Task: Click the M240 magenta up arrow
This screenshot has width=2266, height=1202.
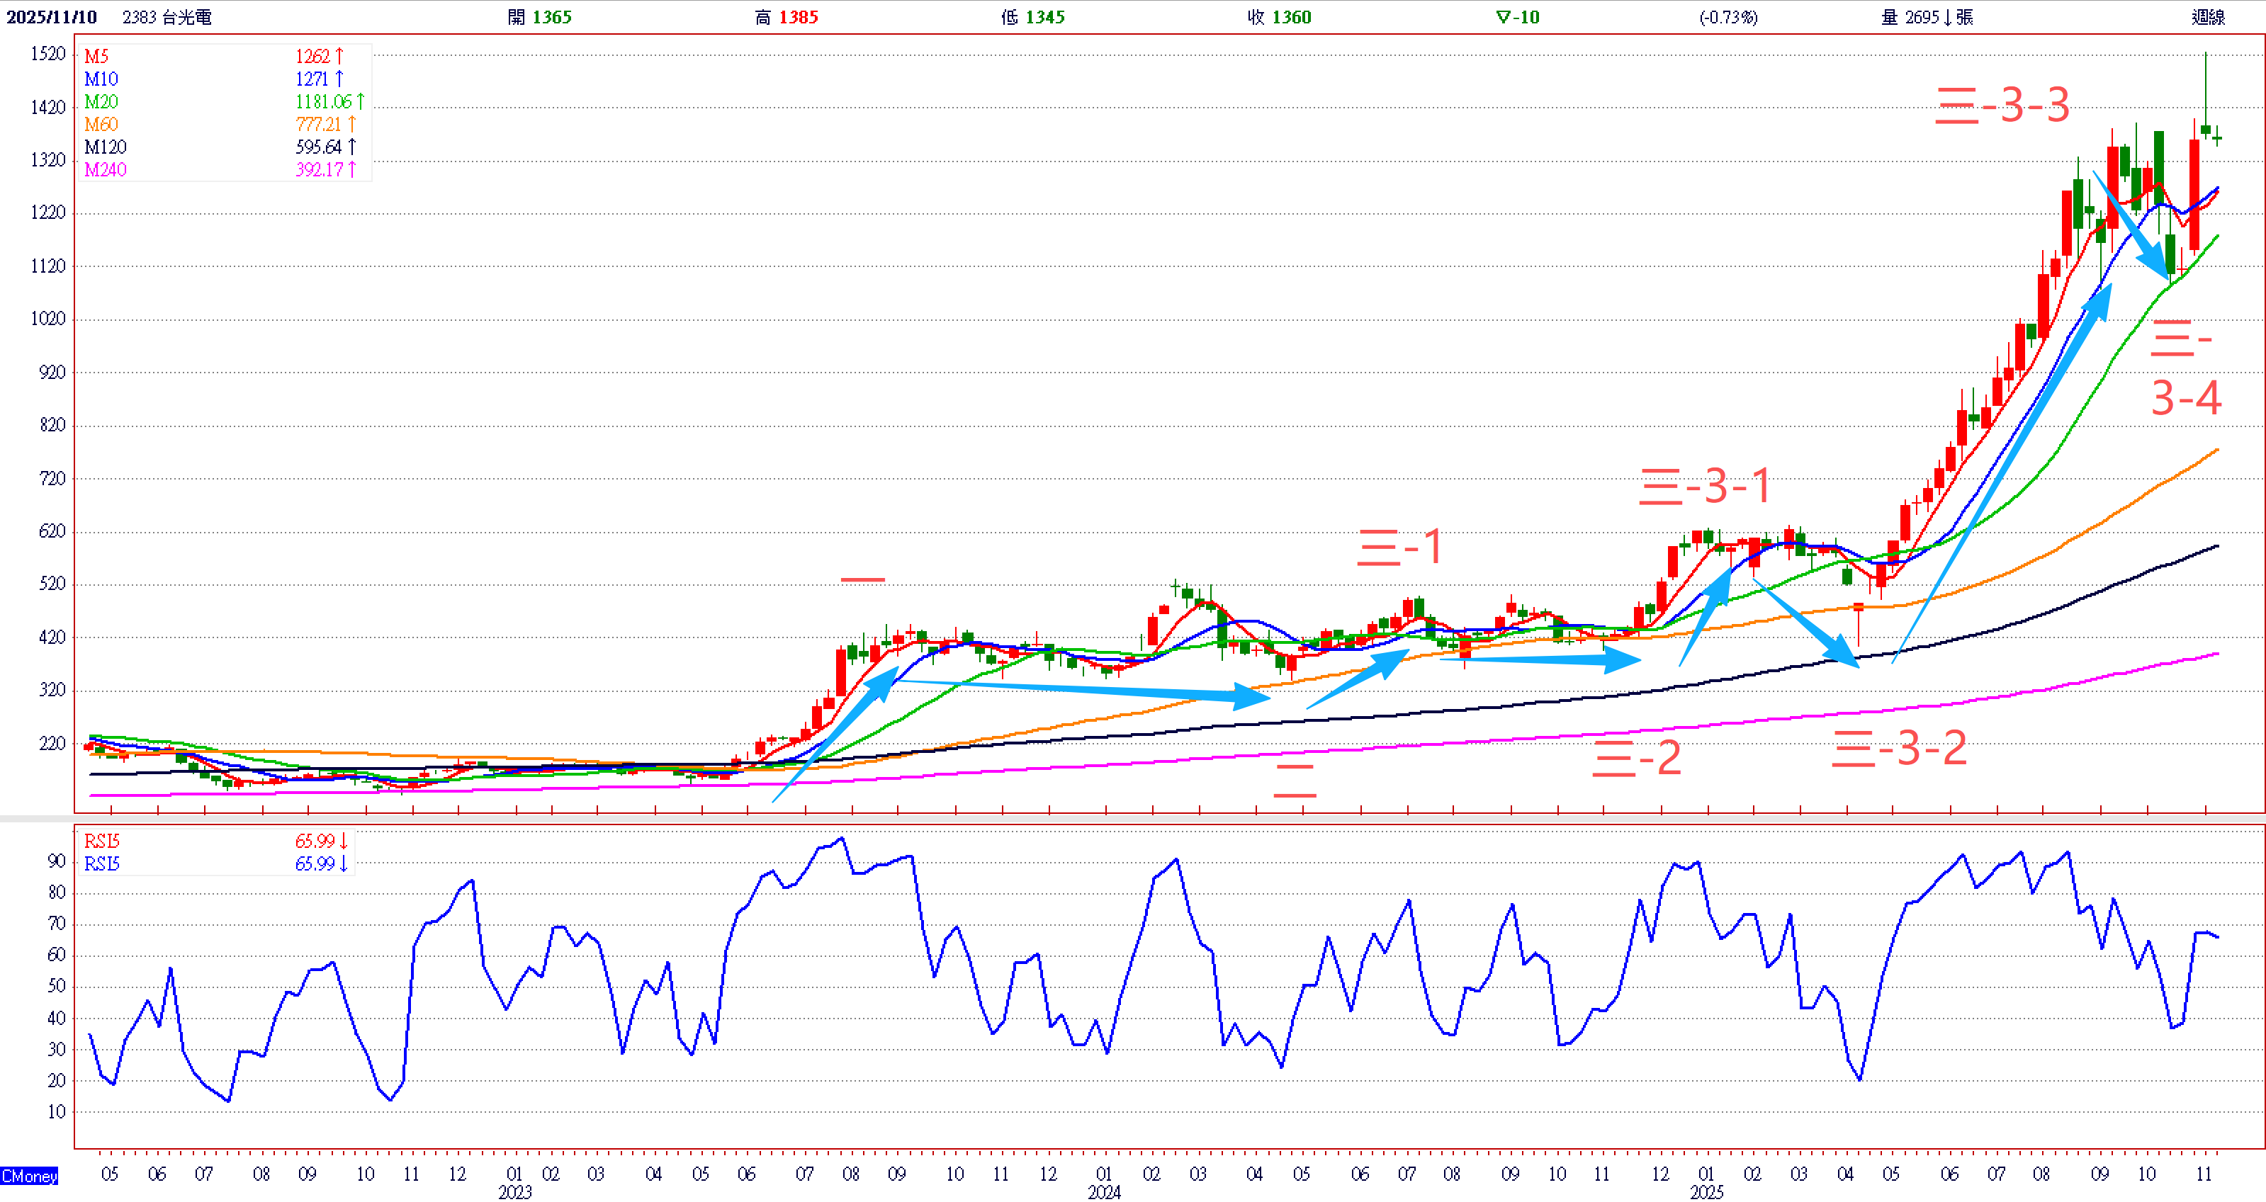Action: (x=352, y=170)
